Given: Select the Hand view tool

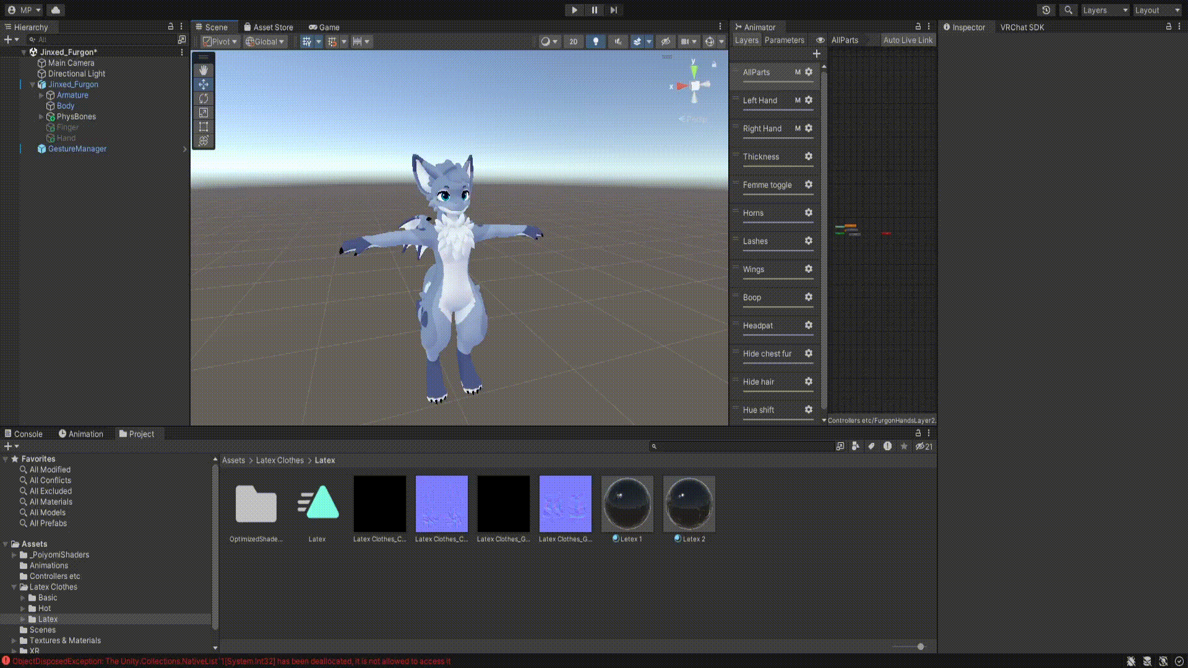Looking at the screenshot, I should click(203, 71).
